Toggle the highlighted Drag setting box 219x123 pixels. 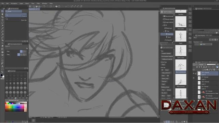(19, 55)
